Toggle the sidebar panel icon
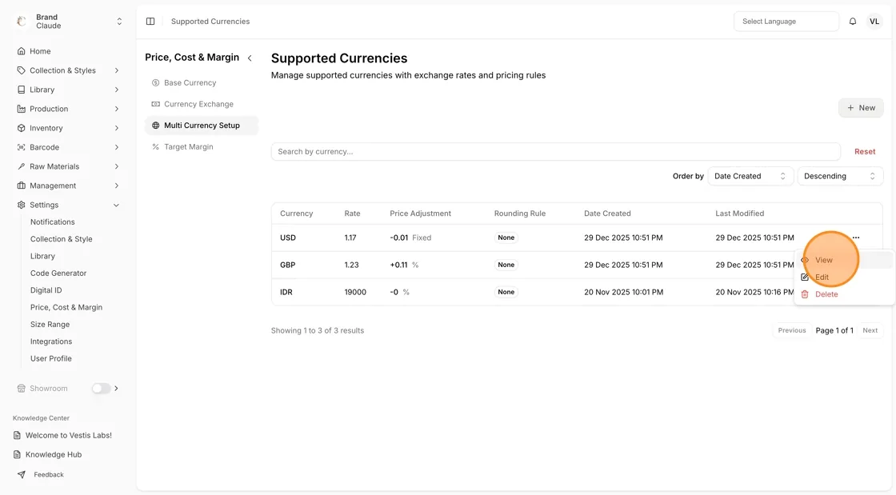The image size is (896, 495). tap(150, 21)
